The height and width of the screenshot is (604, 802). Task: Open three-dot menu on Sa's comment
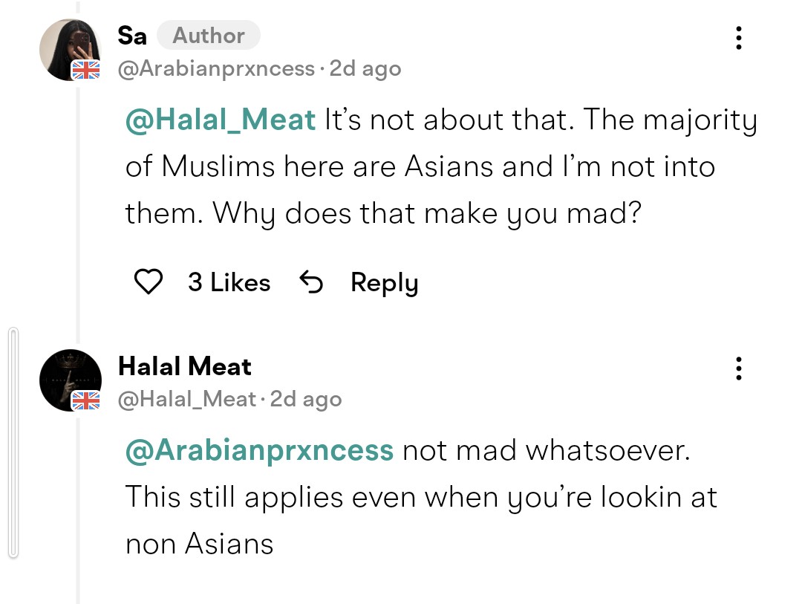click(739, 38)
